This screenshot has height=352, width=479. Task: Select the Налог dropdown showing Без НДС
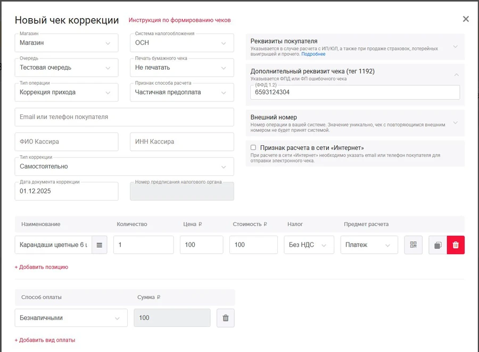(309, 245)
